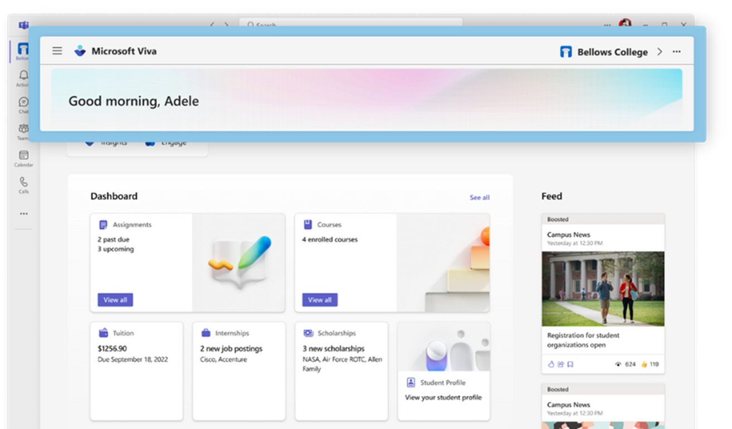Click the Assignments card icon
Image resolution: width=732 pixels, height=429 pixels.
(x=103, y=225)
